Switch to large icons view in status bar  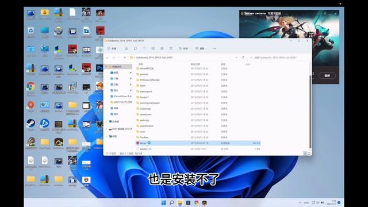[309, 154]
